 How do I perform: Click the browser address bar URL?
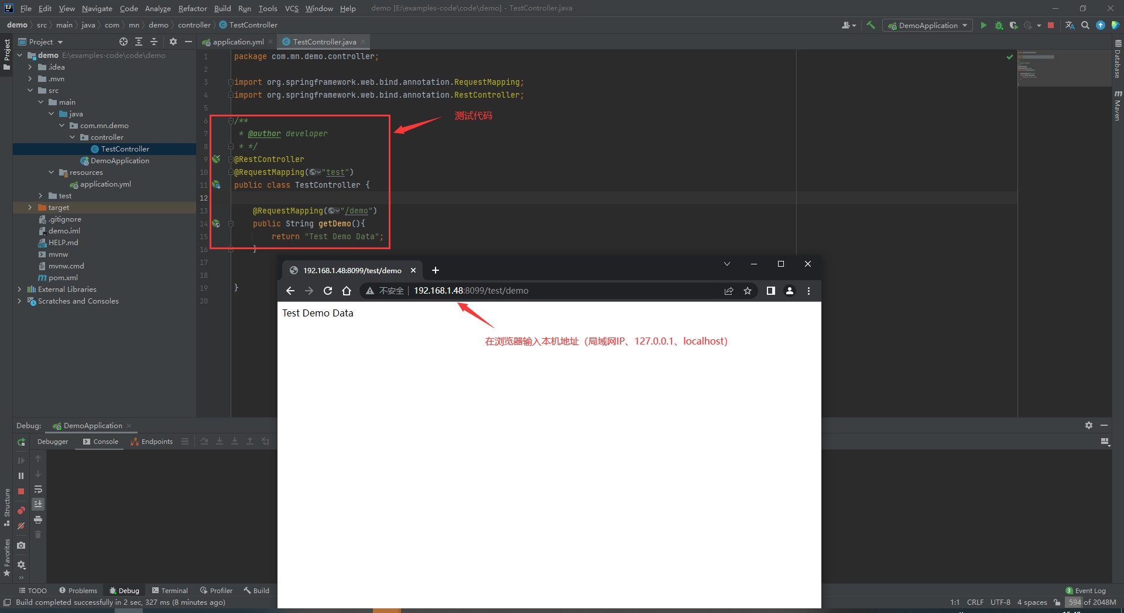pyautogui.click(x=471, y=291)
